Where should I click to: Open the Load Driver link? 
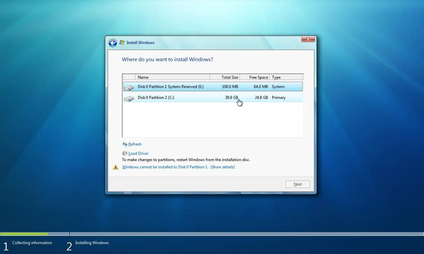coord(138,153)
